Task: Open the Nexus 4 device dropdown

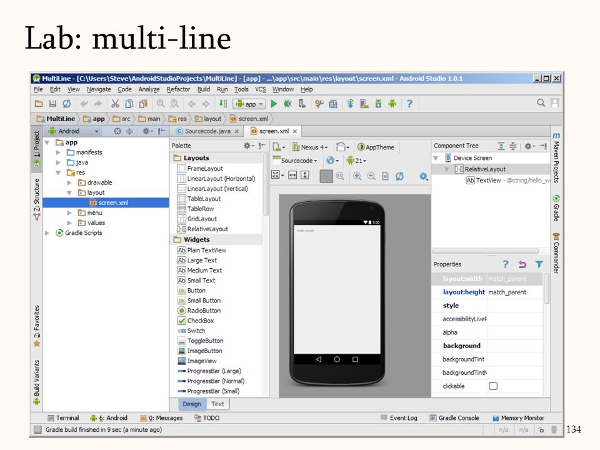Action: coord(311,147)
